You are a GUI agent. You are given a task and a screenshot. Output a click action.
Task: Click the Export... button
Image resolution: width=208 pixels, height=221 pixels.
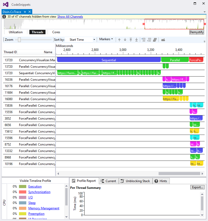coord(197,187)
